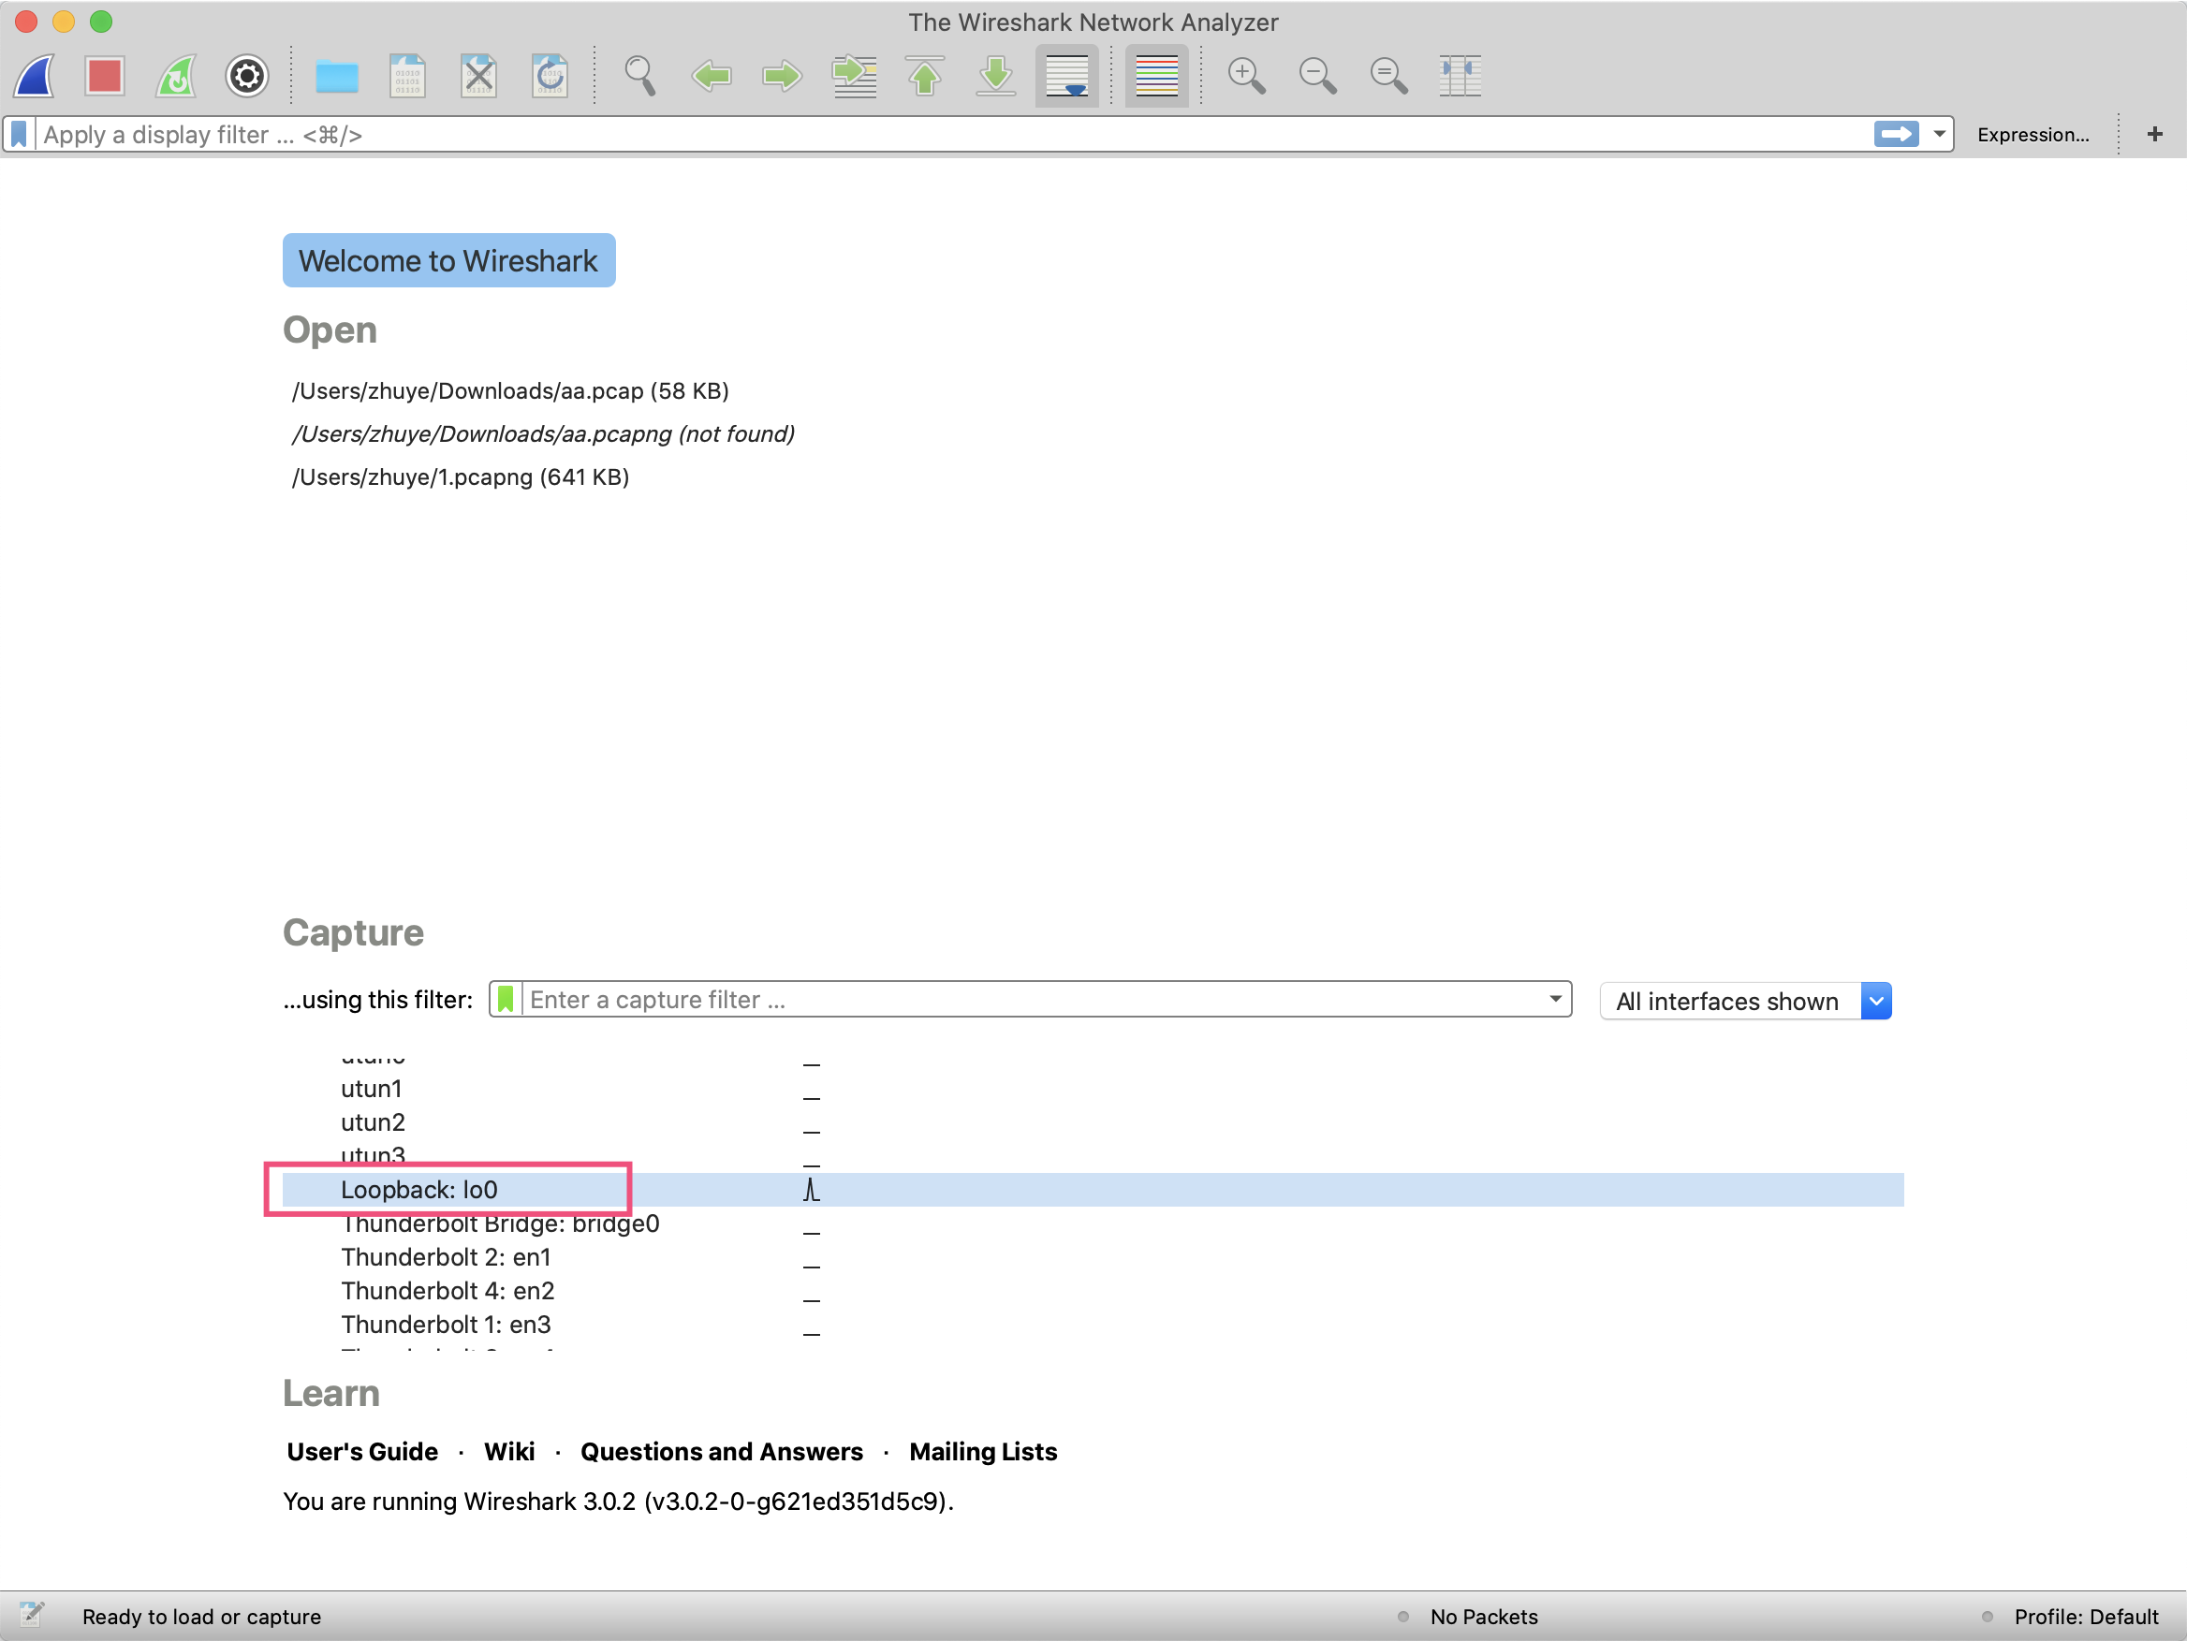Click the green restart capture icon
Viewport: 2187px width, 1641px height.
tap(176, 75)
